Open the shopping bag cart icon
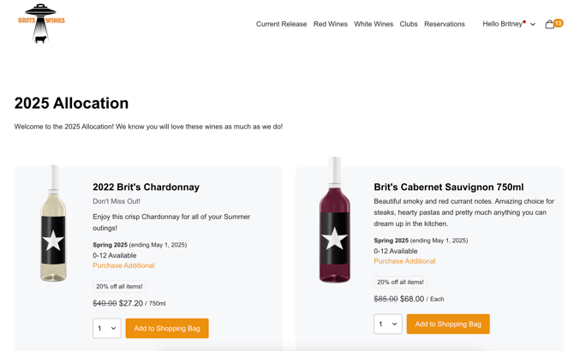The image size is (574, 351). tap(549, 25)
